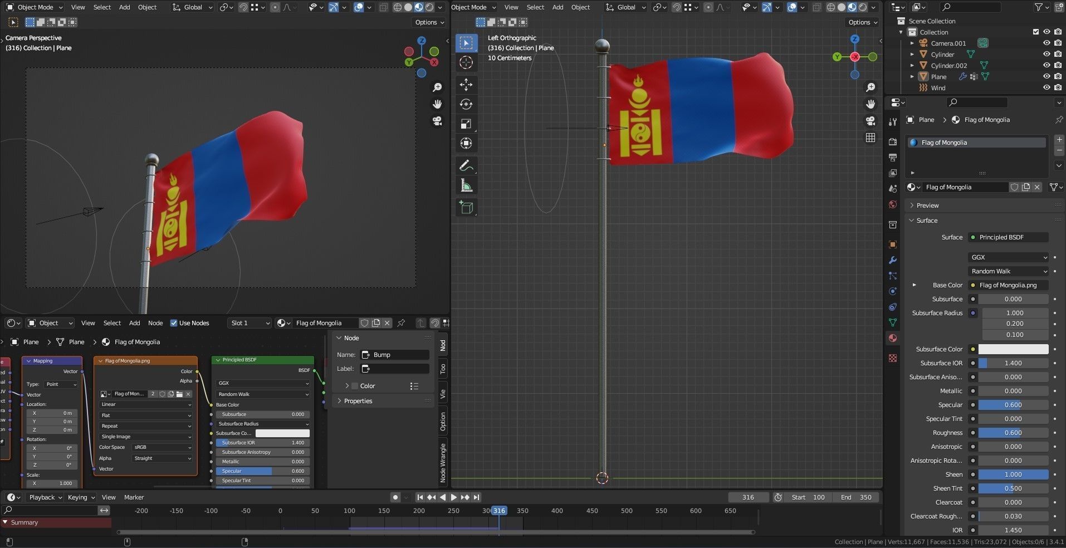Jump to the timeline start frame
The width and height of the screenshot is (1066, 548).
point(420,497)
